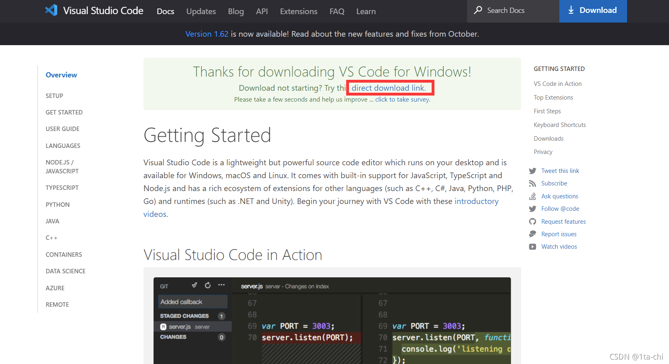Open the Learn menu item
669x364 pixels.
[366, 11]
